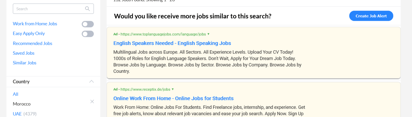Viewport: 412px width, 117px height.
Task: Open toplanguagejobs ad URL dropdown arrow
Action: coord(208,34)
